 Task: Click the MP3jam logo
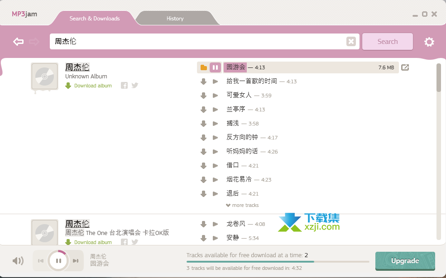[x=24, y=14]
